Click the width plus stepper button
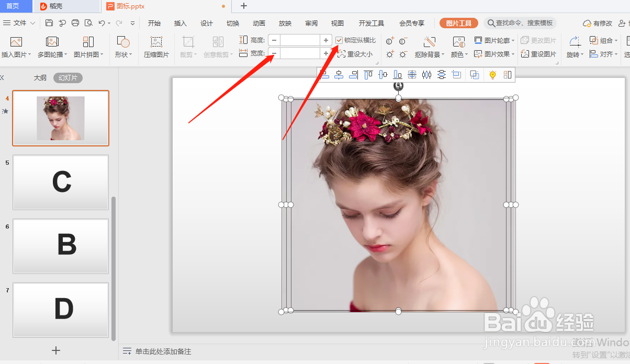This screenshot has height=364, width=630. tap(326, 53)
